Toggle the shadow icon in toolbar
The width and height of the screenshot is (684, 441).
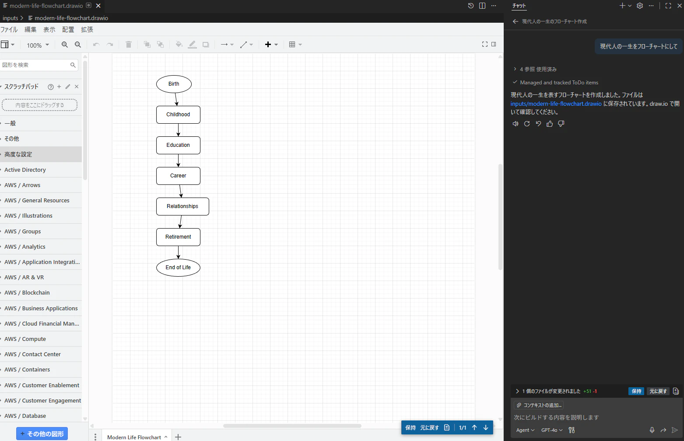(206, 45)
